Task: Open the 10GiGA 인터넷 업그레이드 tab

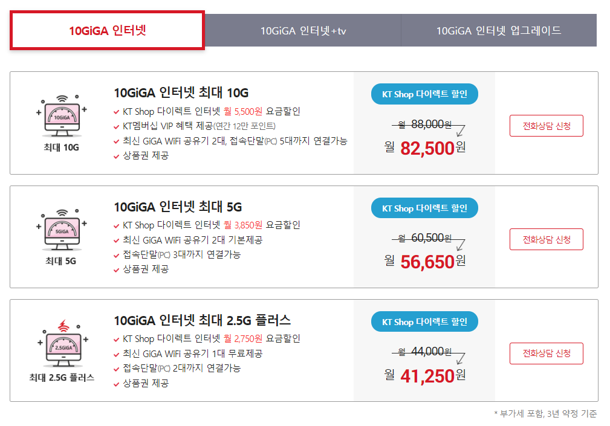Action: pos(499,30)
